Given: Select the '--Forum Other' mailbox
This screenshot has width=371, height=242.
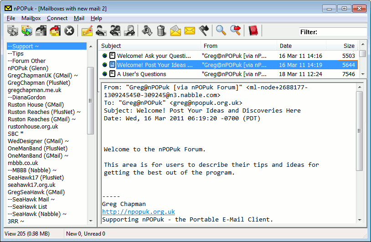Looking at the screenshot, I should pos(46,61).
